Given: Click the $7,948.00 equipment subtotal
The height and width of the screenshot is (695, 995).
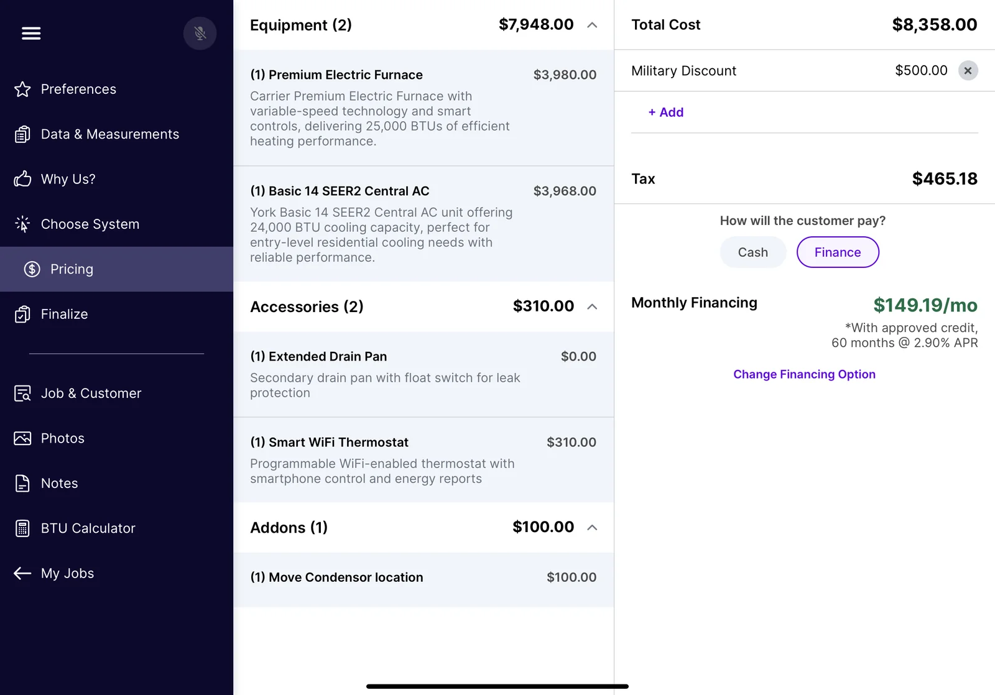Looking at the screenshot, I should click(536, 24).
